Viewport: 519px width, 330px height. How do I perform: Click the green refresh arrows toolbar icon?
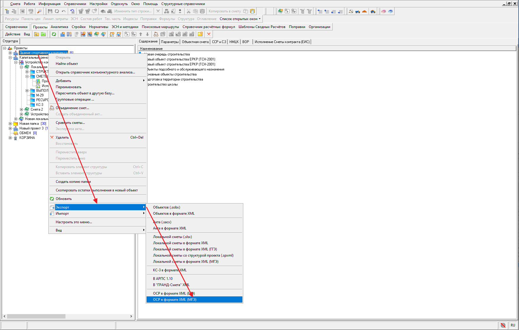pos(54,34)
